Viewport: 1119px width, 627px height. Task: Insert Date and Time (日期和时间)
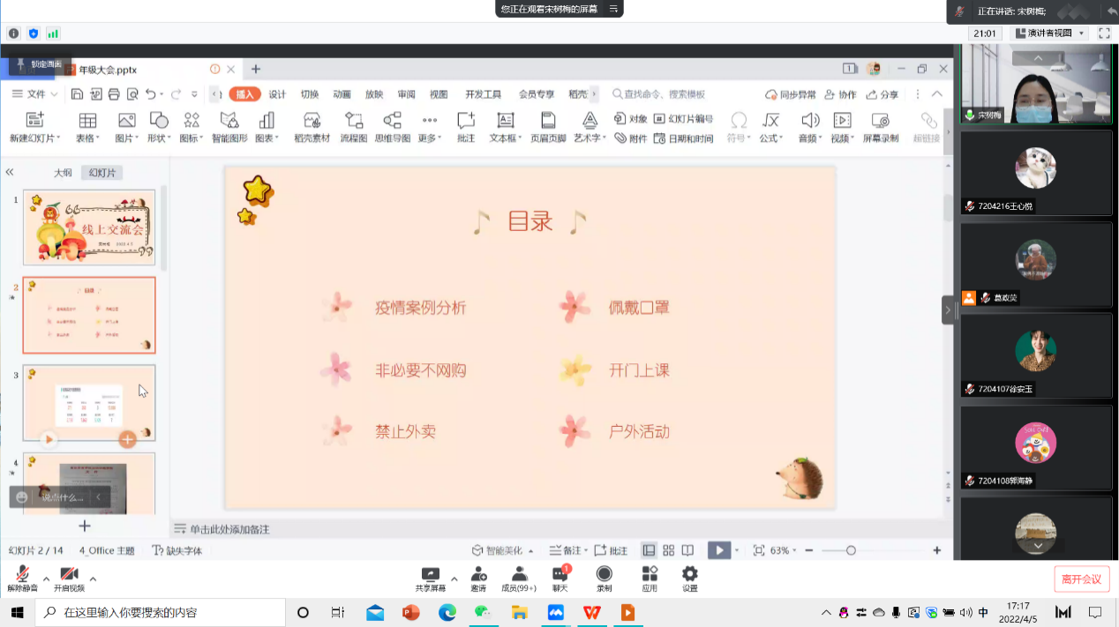pos(684,138)
